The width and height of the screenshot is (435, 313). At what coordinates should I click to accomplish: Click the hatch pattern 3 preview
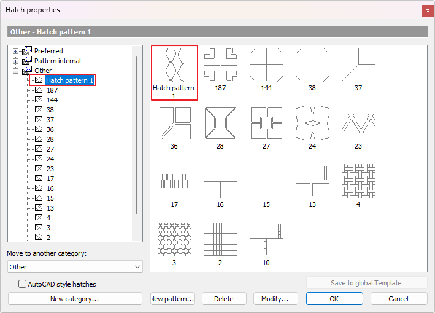174,239
